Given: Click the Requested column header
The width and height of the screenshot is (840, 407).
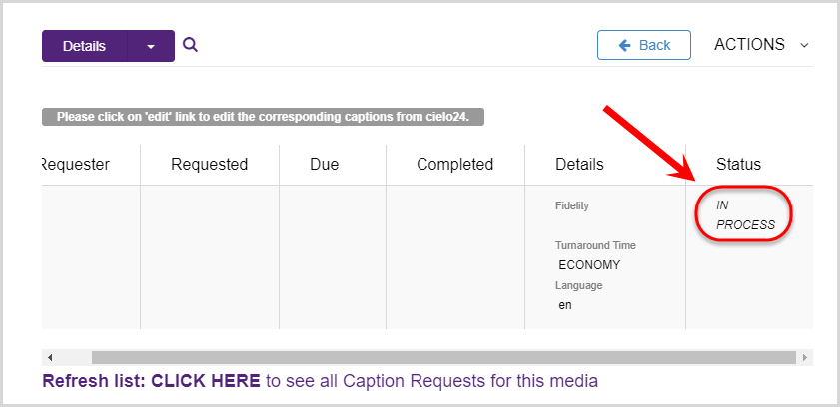Looking at the screenshot, I should coord(210,165).
